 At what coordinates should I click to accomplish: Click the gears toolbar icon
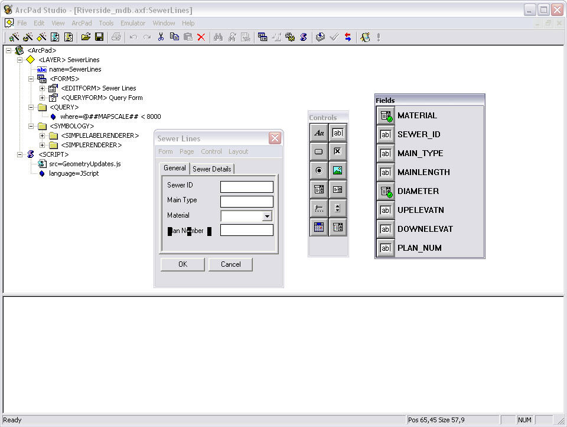pyautogui.click(x=290, y=37)
